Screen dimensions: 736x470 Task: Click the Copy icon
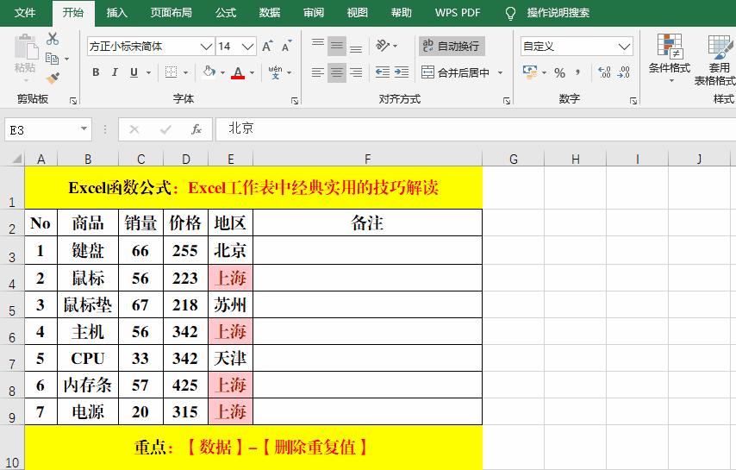[x=52, y=59]
